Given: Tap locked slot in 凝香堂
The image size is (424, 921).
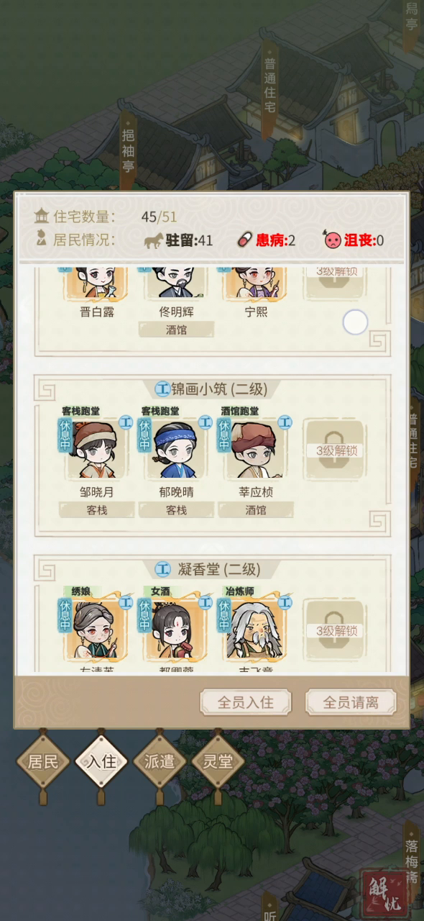Looking at the screenshot, I should pyautogui.click(x=336, y=630).
